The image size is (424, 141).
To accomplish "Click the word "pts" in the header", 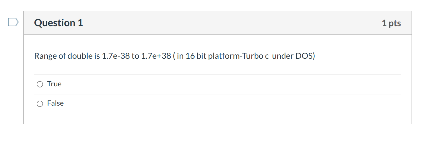I will click(x=395, y=23).
